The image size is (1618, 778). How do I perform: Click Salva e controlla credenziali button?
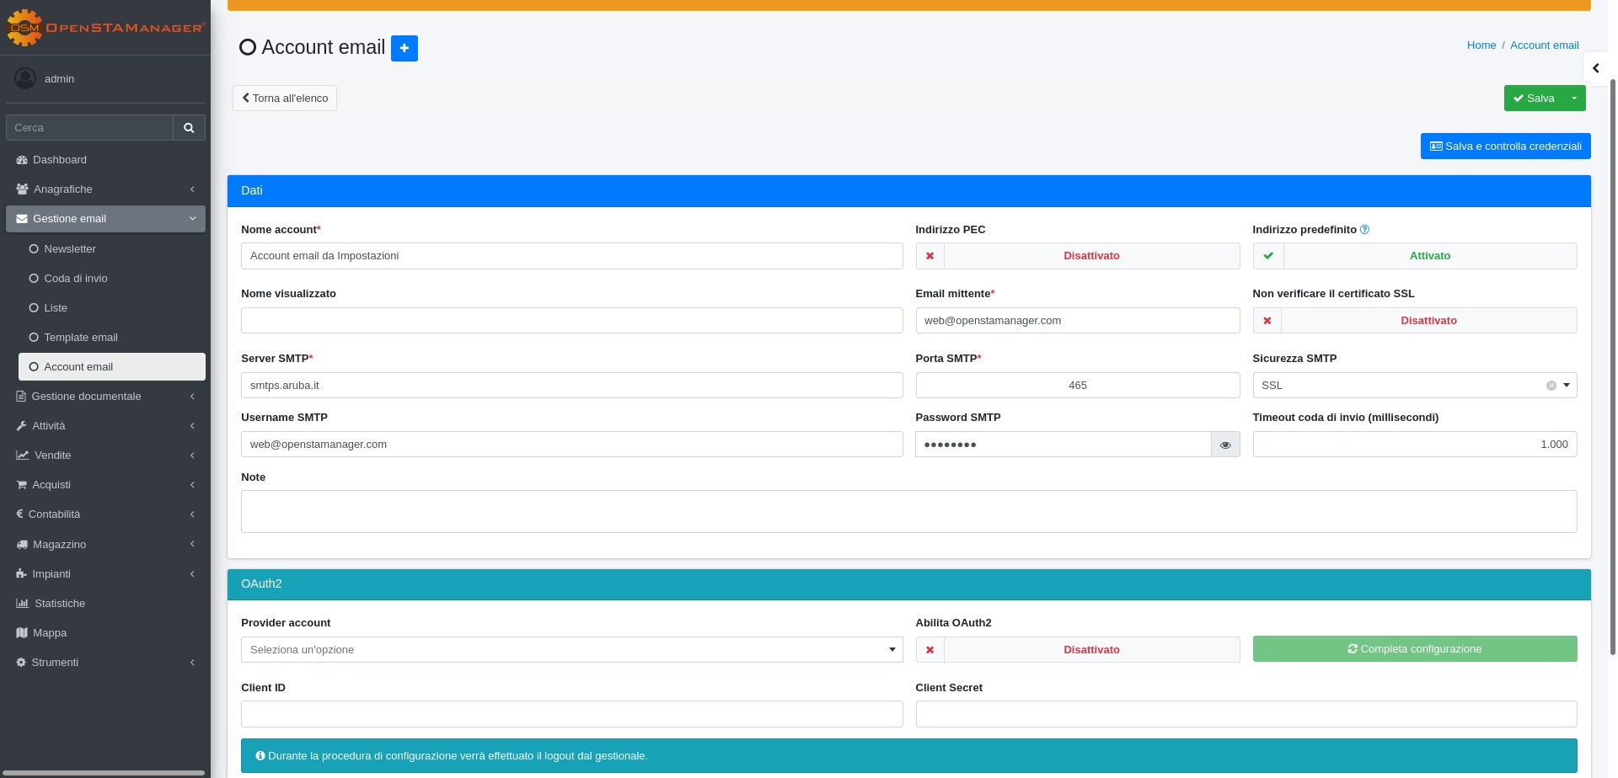1505,147
